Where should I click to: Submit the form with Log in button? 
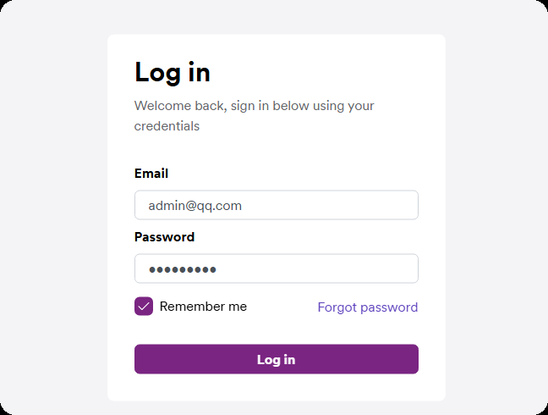tap(276, 359)
